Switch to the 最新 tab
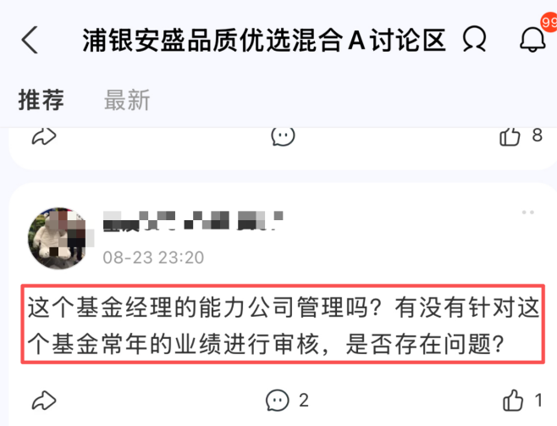The image size is (557, 426). point(127,100)
